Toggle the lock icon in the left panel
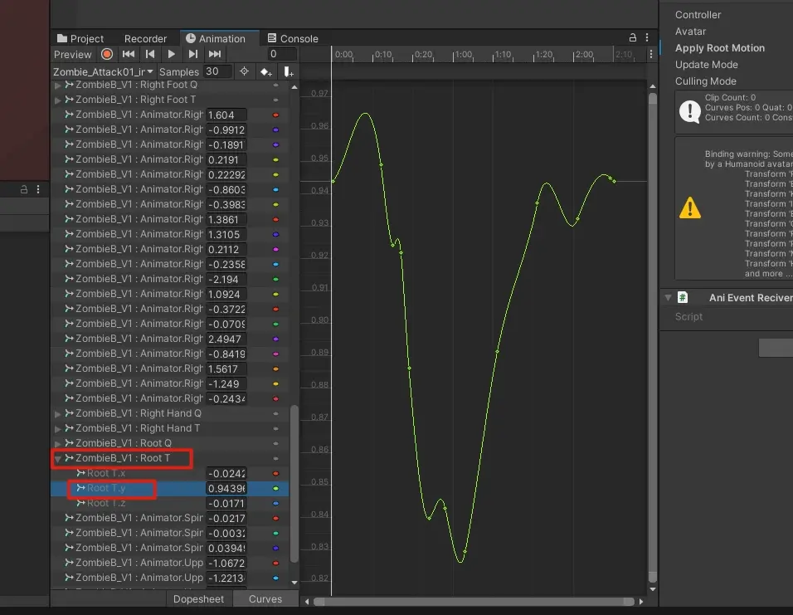 click(24, 189)
